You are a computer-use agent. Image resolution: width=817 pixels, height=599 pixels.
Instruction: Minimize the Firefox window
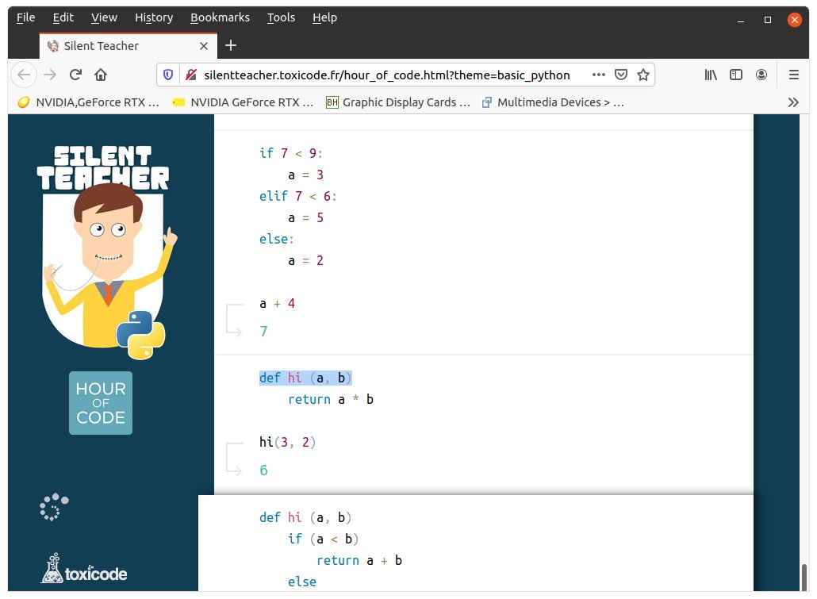[740, 20]
